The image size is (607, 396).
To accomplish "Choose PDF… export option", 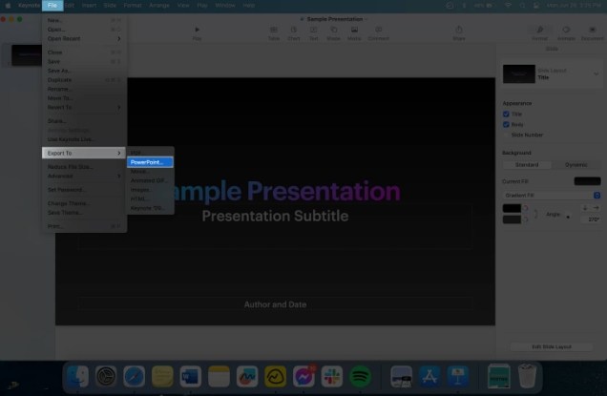I will coord(150,154).
